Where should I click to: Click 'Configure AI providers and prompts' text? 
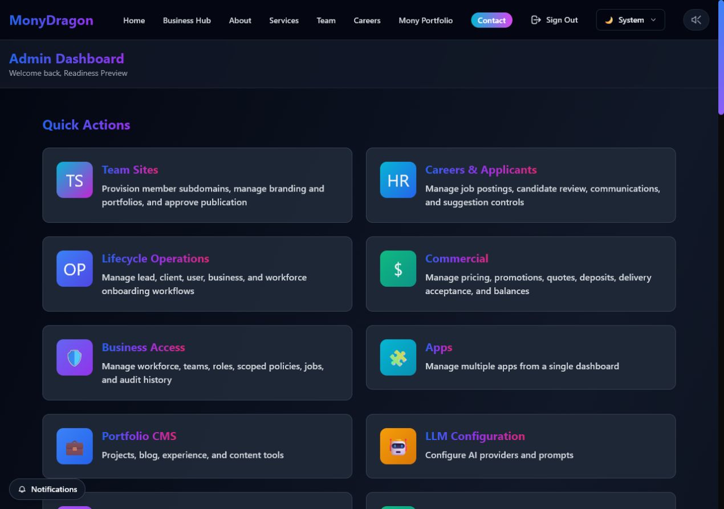499,455
